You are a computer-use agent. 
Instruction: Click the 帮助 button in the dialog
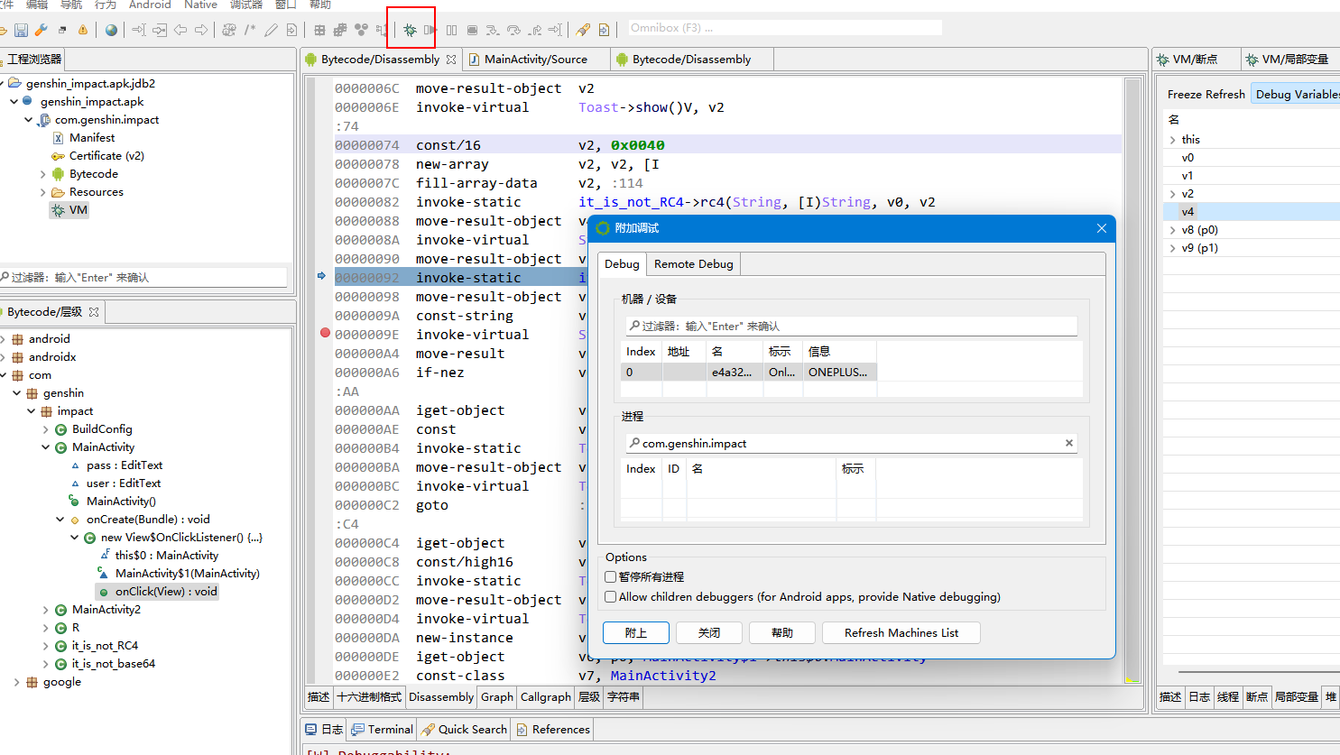782,632
